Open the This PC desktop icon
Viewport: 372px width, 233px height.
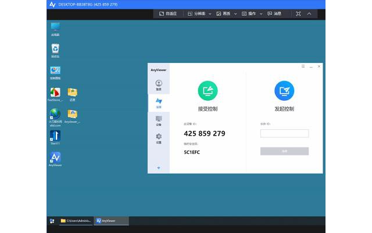55,30
